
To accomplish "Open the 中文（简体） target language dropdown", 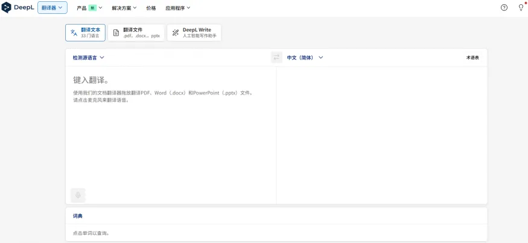I will [x=305, y=57].
